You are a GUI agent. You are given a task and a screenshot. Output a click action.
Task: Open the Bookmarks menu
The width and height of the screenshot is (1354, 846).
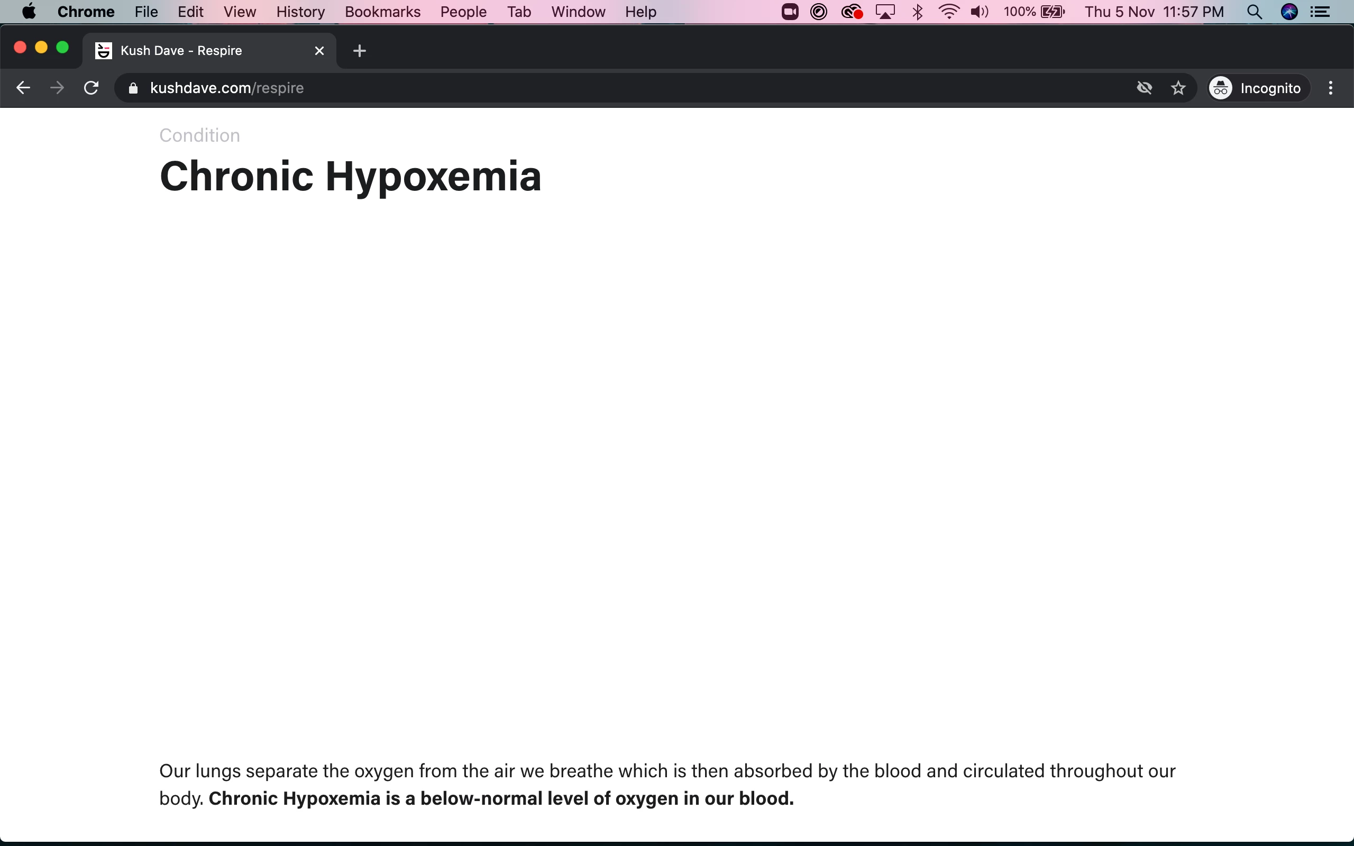pyautogui.click(x=383, y=12)
